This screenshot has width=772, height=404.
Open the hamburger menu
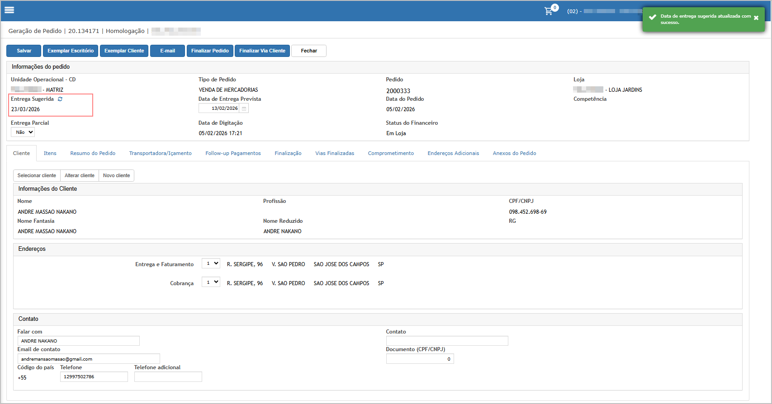9,10
